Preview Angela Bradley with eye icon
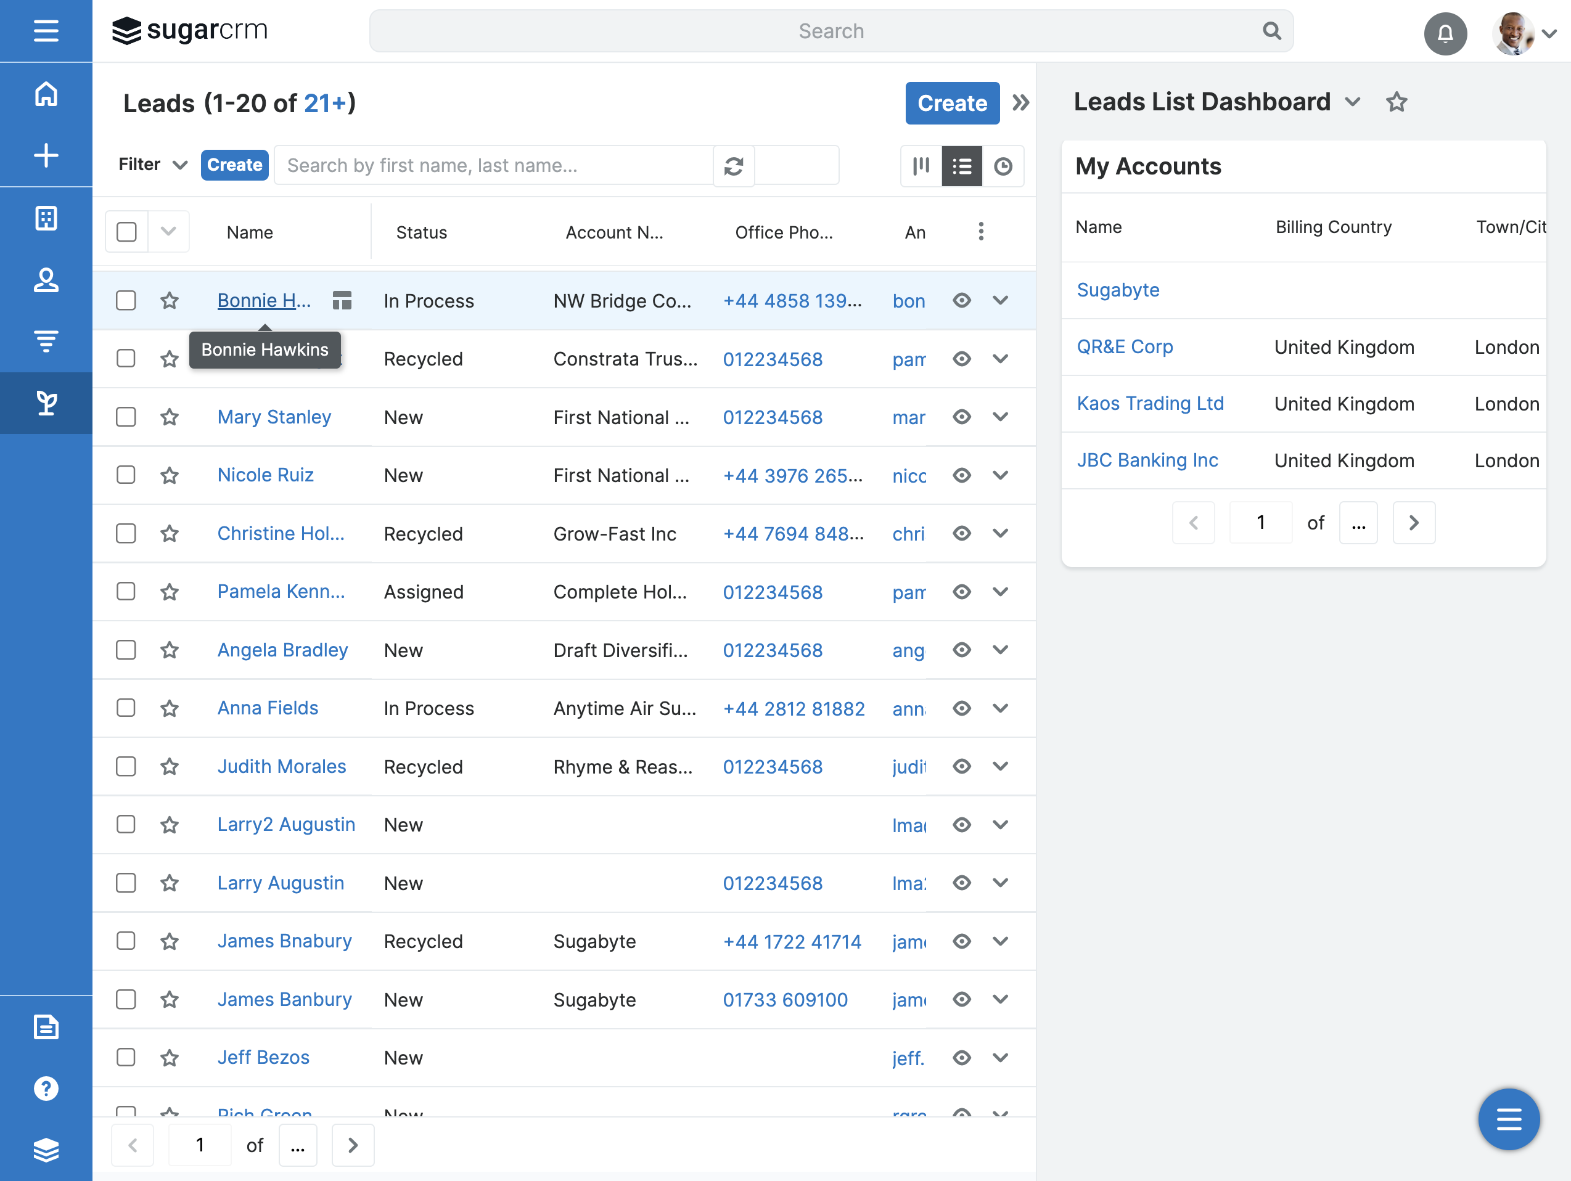 pos(962,650)
